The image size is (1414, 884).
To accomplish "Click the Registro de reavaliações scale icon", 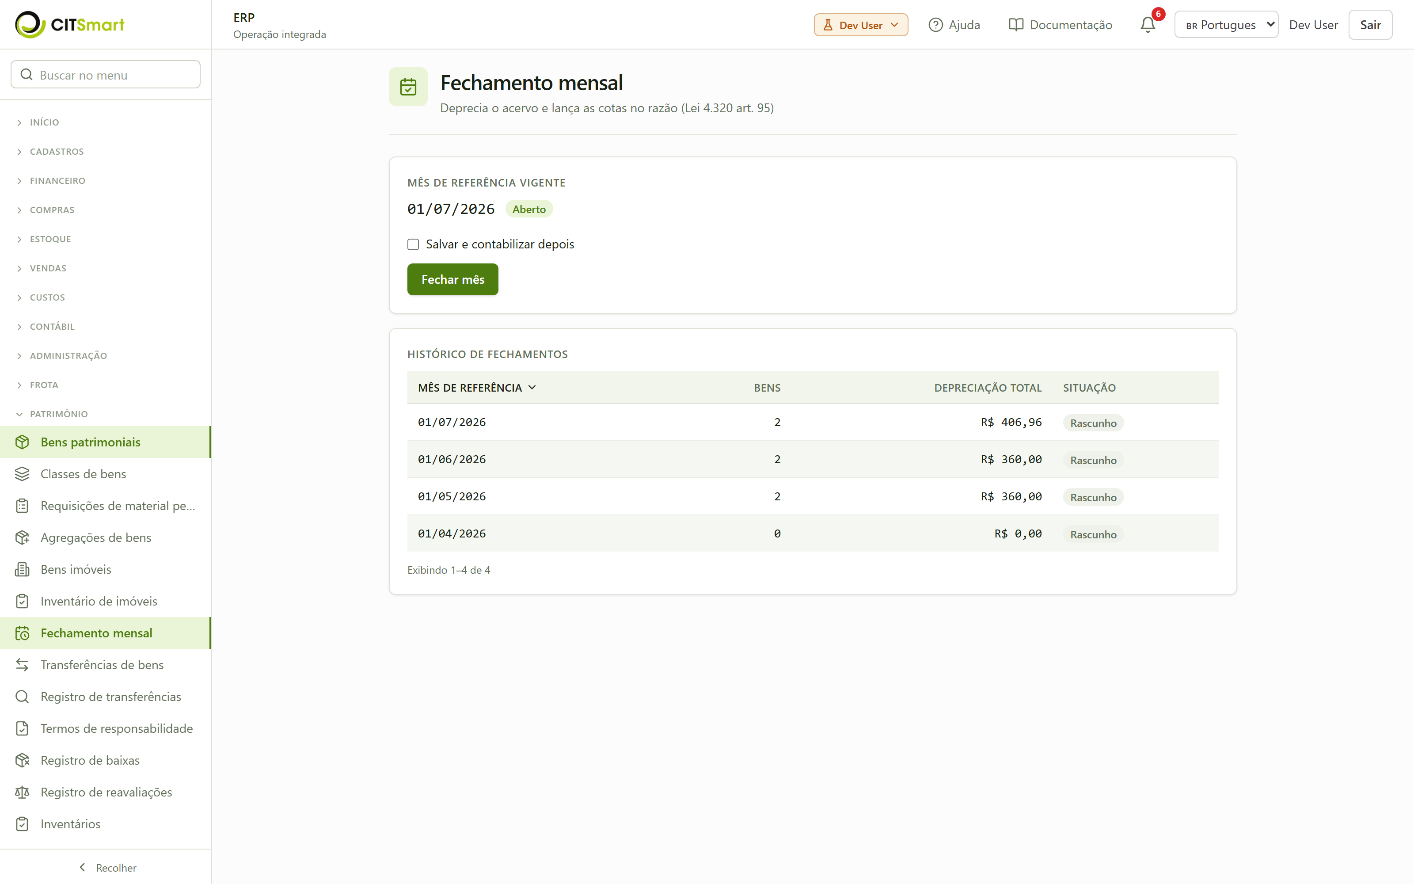I will point(22,792).
